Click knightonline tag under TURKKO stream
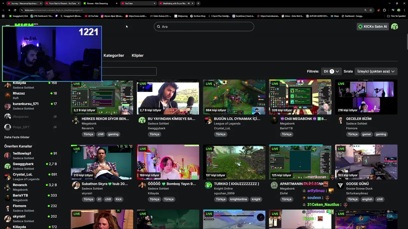 click(238, 199)
